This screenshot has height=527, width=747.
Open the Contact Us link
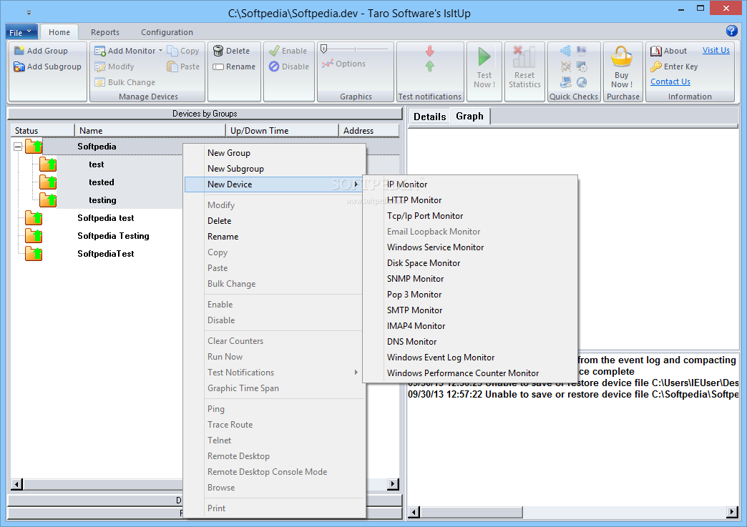[x=670, y=82]
